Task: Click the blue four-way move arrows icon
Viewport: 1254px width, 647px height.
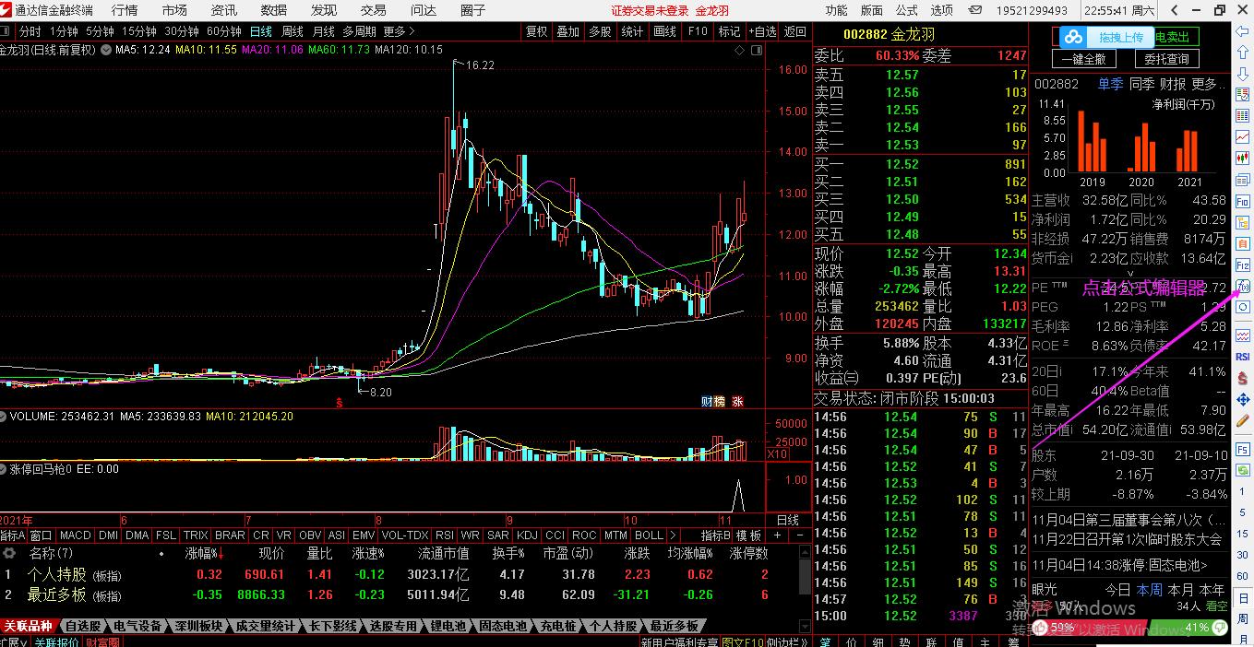Action: click(1243, 400)
